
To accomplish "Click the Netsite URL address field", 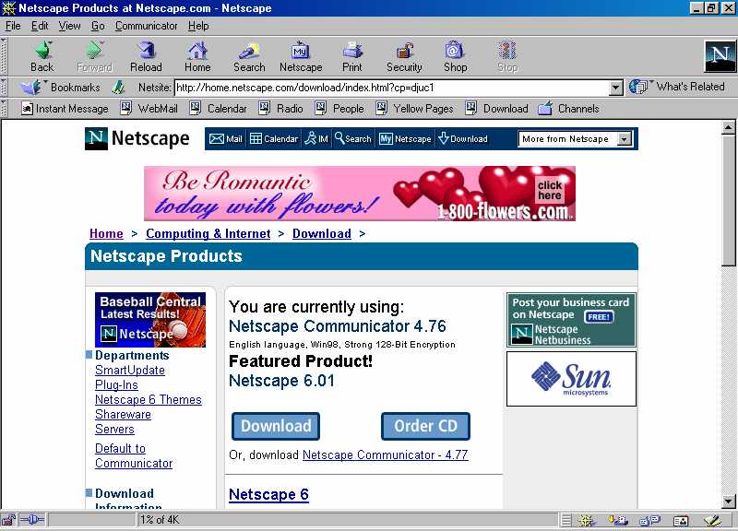I will click(392, 88).
